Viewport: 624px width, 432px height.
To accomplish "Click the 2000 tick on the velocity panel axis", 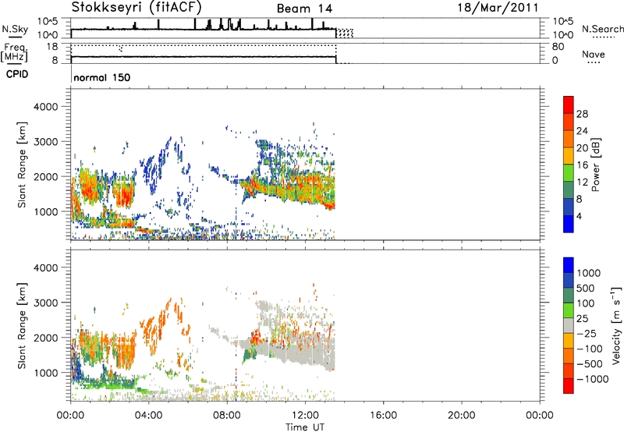I will coord(46,338).
